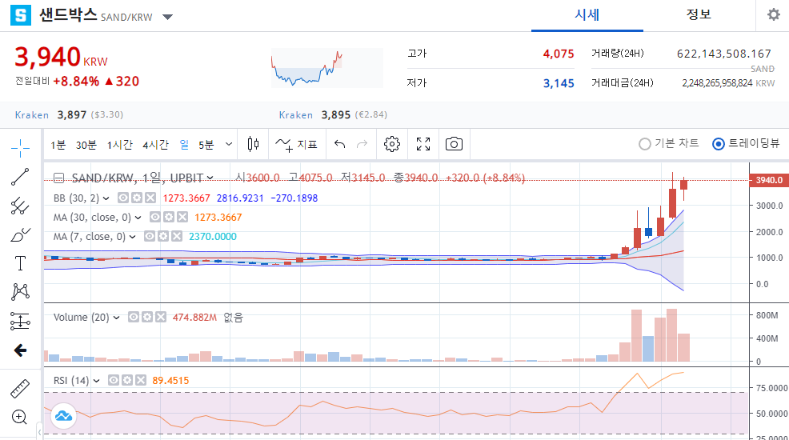Set chart interval to 4시간
This screenshot has height=440, width=789.
coord(155,145)
